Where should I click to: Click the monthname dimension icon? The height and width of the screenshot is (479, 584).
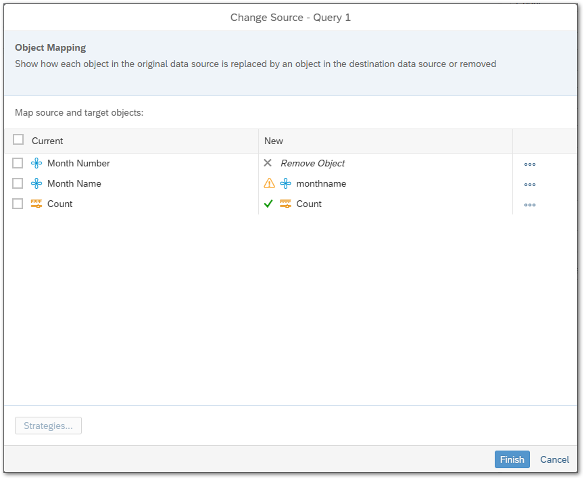[x=286, y=183]
